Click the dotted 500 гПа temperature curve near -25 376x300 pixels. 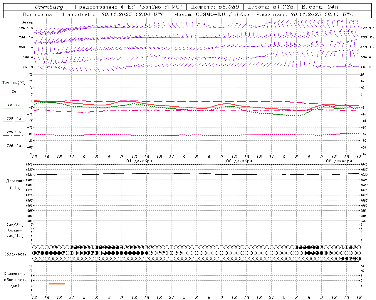click(x=197, y=135)
